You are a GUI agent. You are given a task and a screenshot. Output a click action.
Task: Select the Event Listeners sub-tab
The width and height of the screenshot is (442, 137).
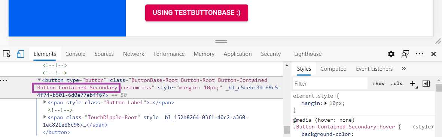[x=374, y=68]
